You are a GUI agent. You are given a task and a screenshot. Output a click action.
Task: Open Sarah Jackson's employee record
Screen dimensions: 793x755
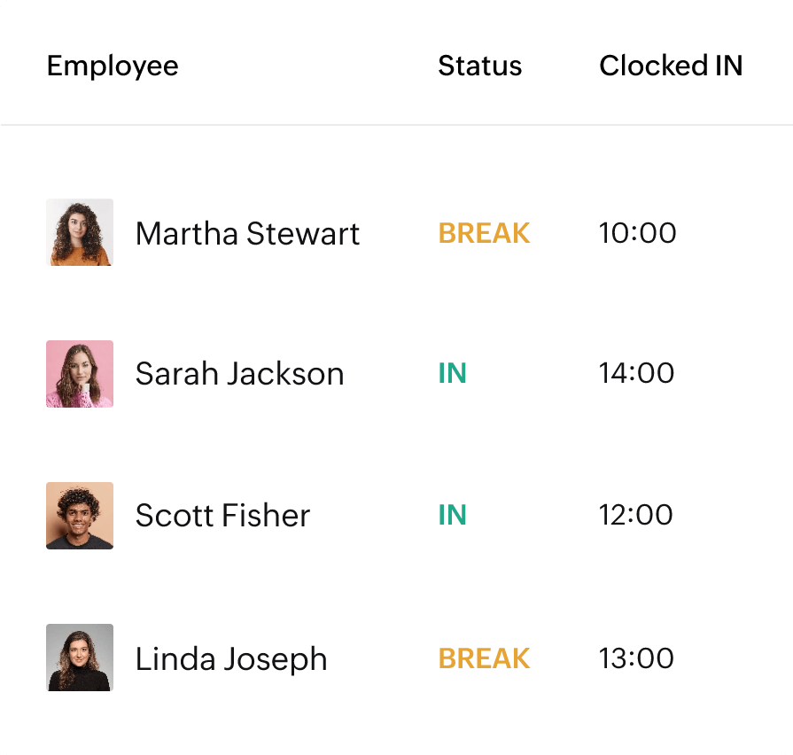(240, 373)
